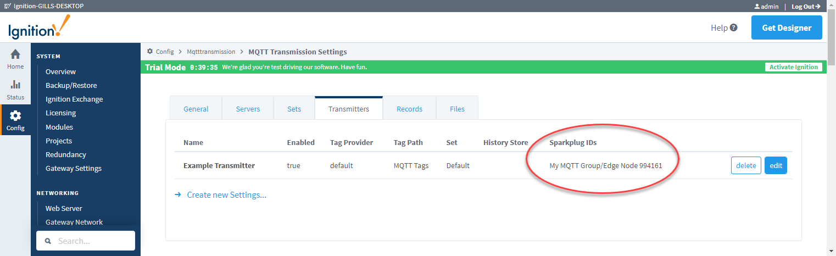The height and width of the screenshot is (256, 836).
Task: Open Gateway Network in the sidebar
Action: point(74,222)
